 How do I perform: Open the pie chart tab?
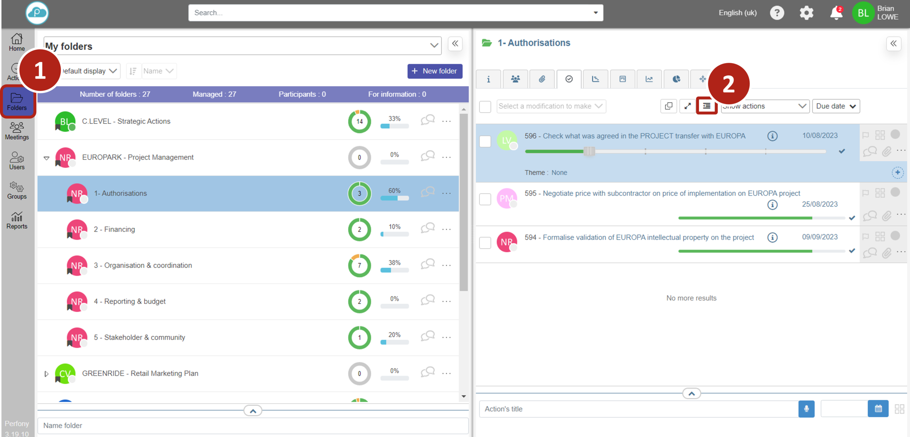tap(676, 79)
